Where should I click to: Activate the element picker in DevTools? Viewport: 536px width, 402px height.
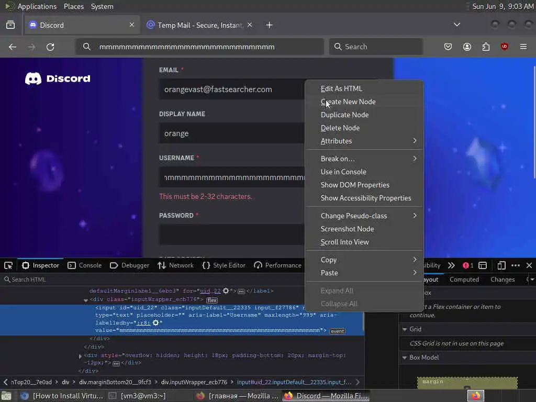(x=8, y=265)
